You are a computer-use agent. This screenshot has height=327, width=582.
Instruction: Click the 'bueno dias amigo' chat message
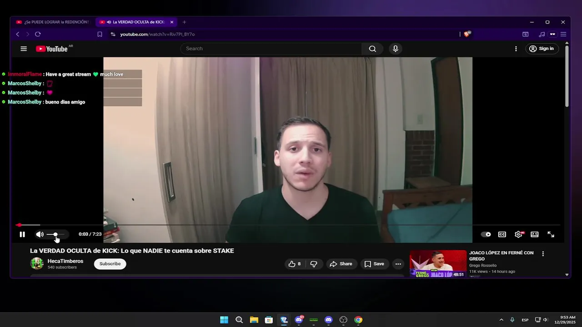pos(65,102)
